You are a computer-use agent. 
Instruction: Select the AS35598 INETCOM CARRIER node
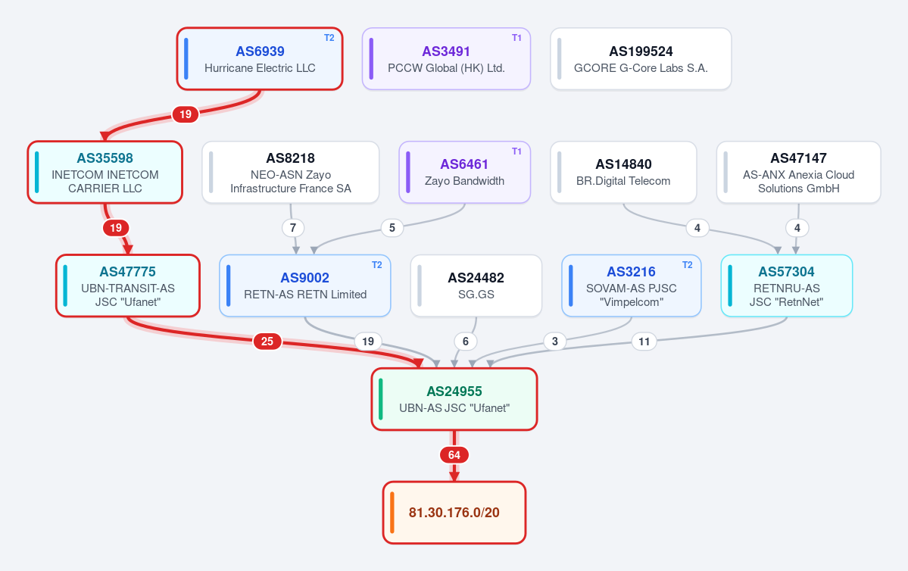105,173
